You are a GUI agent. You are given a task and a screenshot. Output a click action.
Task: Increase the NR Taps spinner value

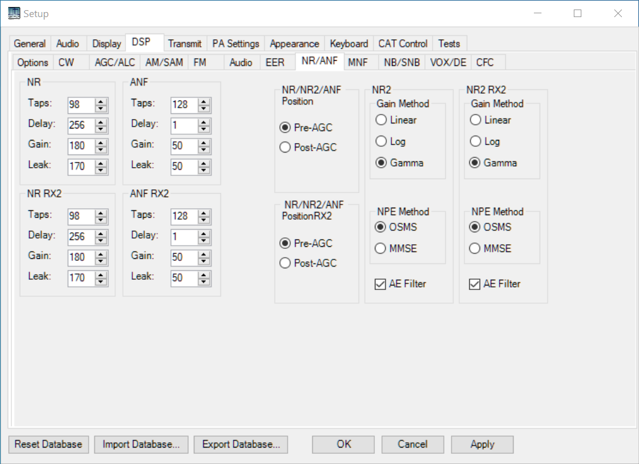(x=101, y=101)
